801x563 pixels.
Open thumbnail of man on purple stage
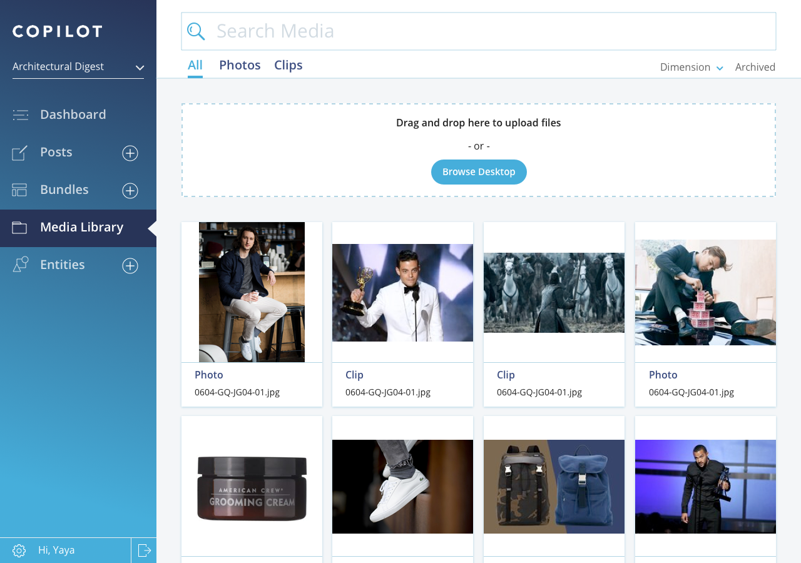tap(705, 487)
